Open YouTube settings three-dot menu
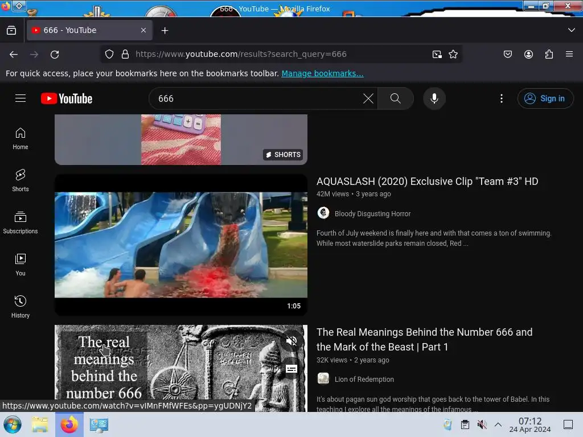 coord(502,98)
